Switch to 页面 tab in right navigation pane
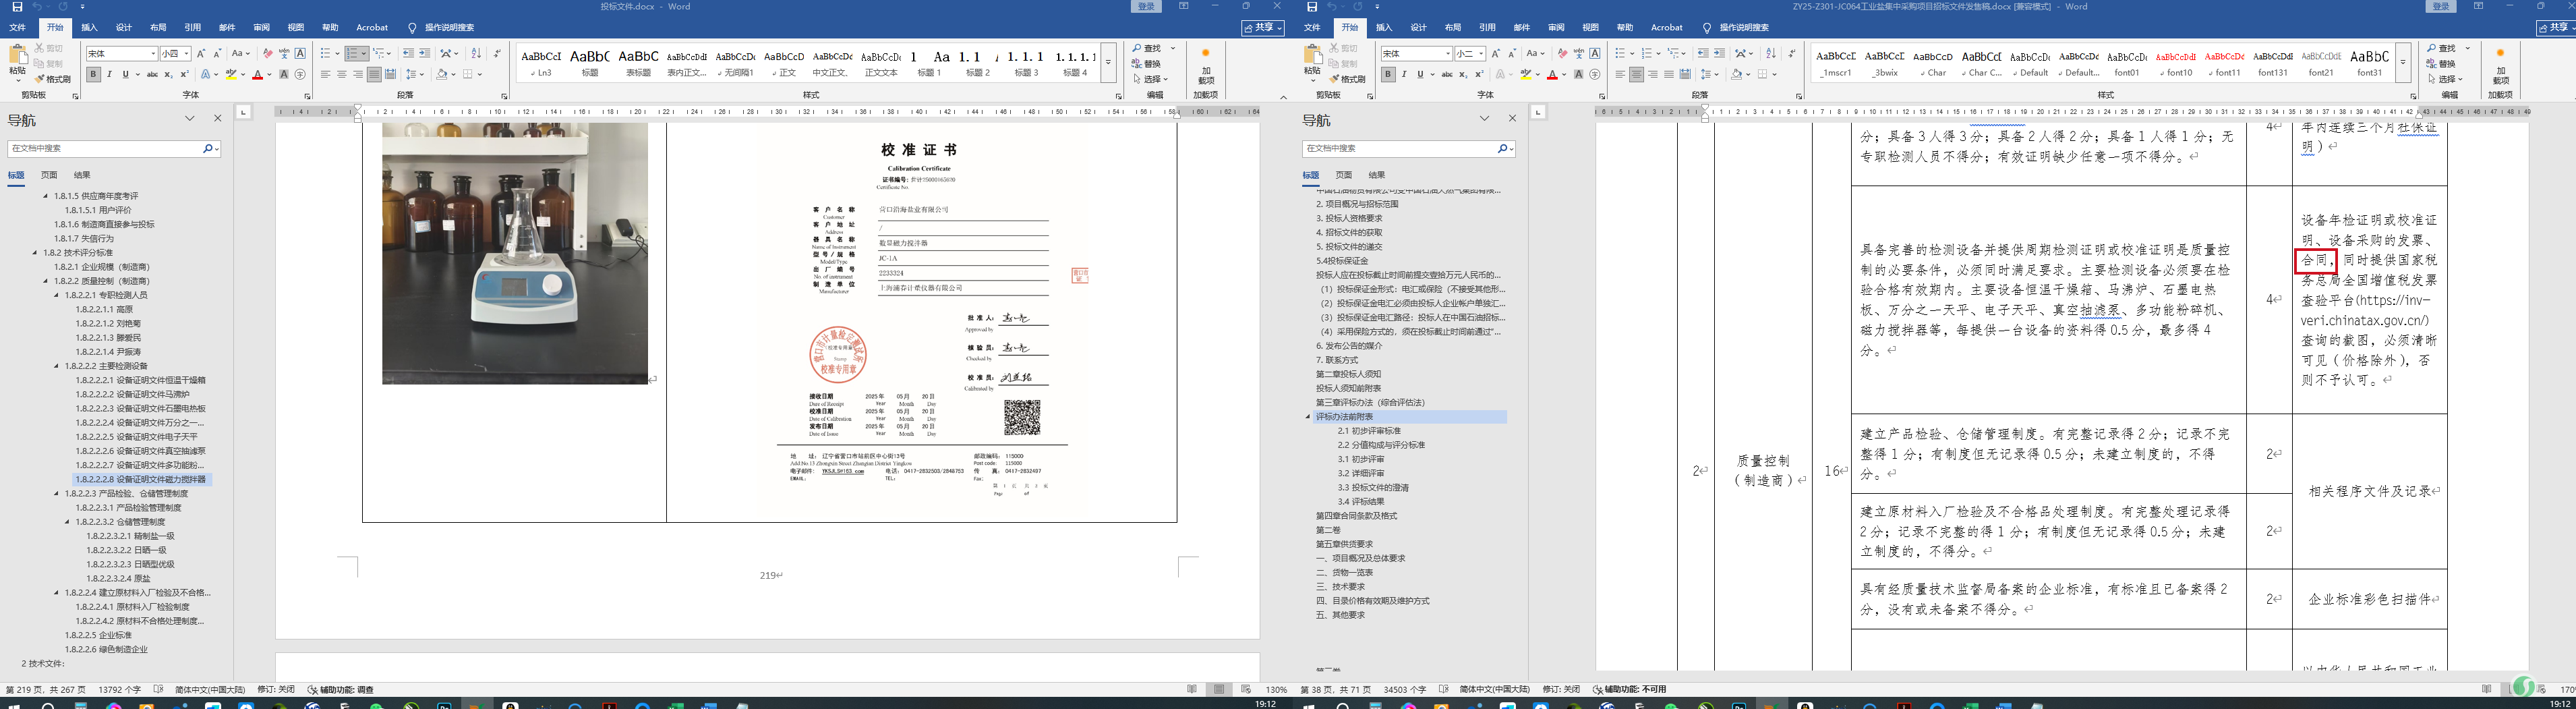The height and width of the screenshot is (709, 2576). 1343,175
